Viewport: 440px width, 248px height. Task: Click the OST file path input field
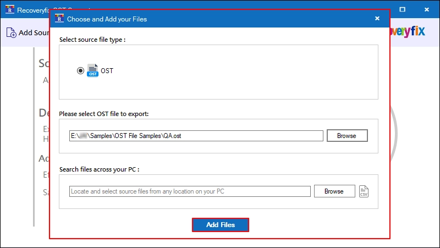pos(196,136)
